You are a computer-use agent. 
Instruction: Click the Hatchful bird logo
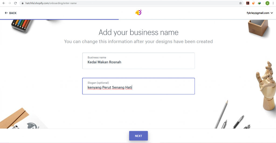tap(138, 12)
